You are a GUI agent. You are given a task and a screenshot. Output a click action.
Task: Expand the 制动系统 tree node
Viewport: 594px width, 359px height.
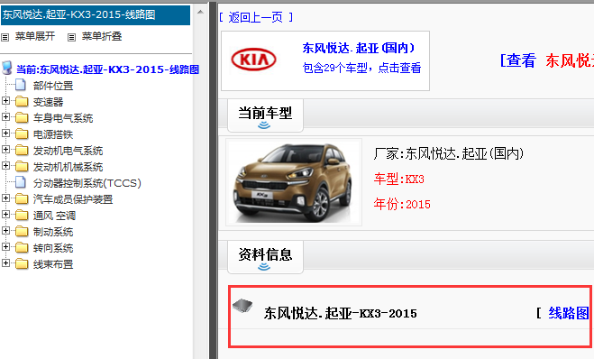coord(5,231)
